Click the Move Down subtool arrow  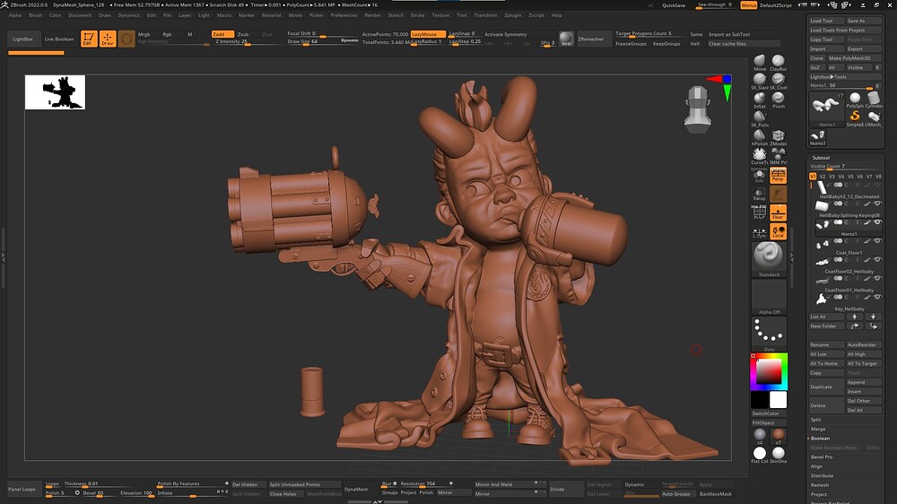tap(873, 317)
